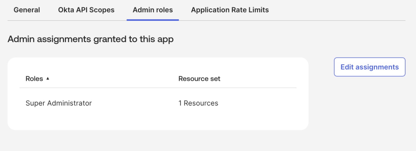This screenshot has width=416, height=151.
Task: Select the Super Administrator role entry
Action: coord(59,103)
